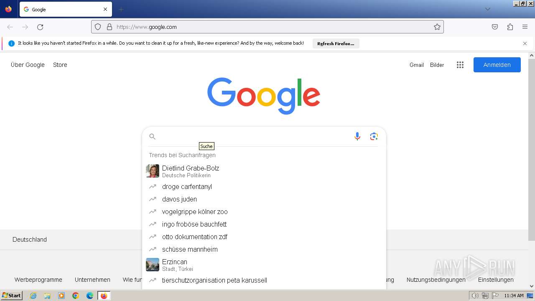
Task: Open the list all tabs dropdown arrow
Action: tap(488, 9)
